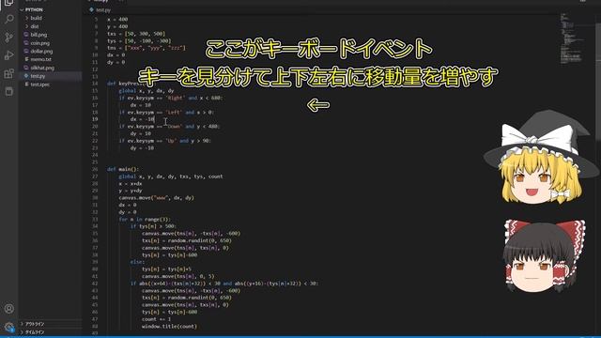Viewport: 601px width, 338px height.
Task: Open the Run and Debug view
Action: coord(8,55)
